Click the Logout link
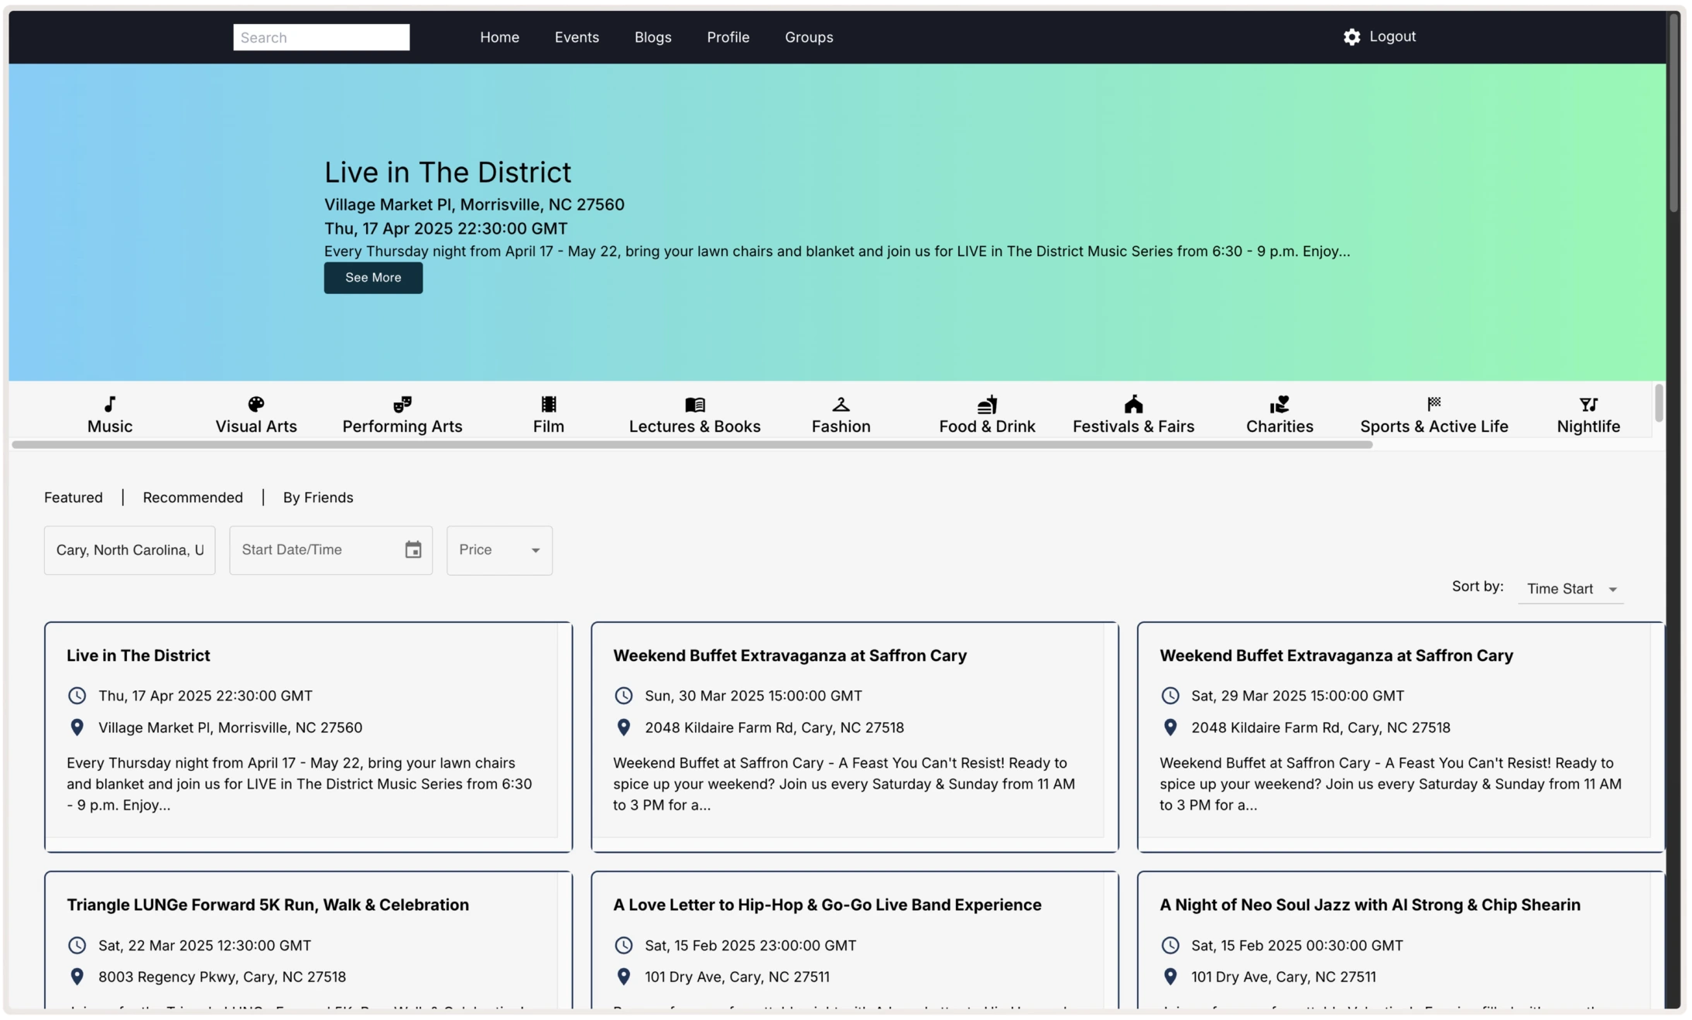Viewport: 1692px width, 1020px height. point(1392,36)
